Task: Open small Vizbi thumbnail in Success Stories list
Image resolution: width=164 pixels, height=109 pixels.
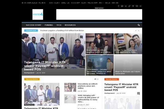Action: point(70,99)
